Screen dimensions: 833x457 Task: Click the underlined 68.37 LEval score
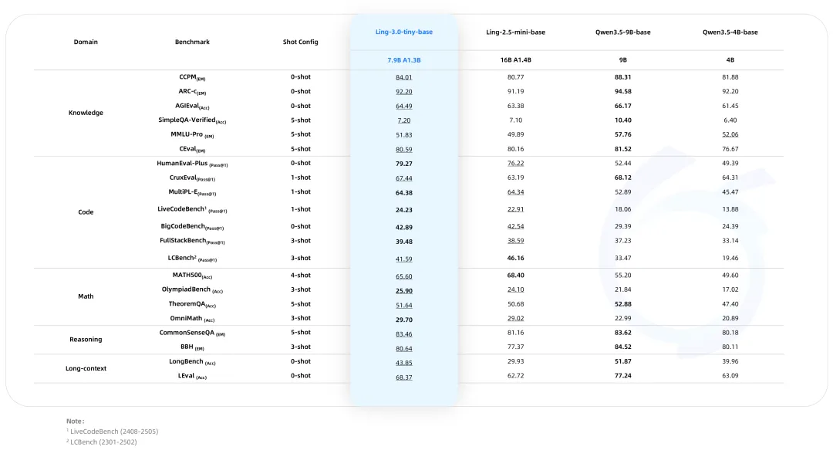tap(403, 377)
